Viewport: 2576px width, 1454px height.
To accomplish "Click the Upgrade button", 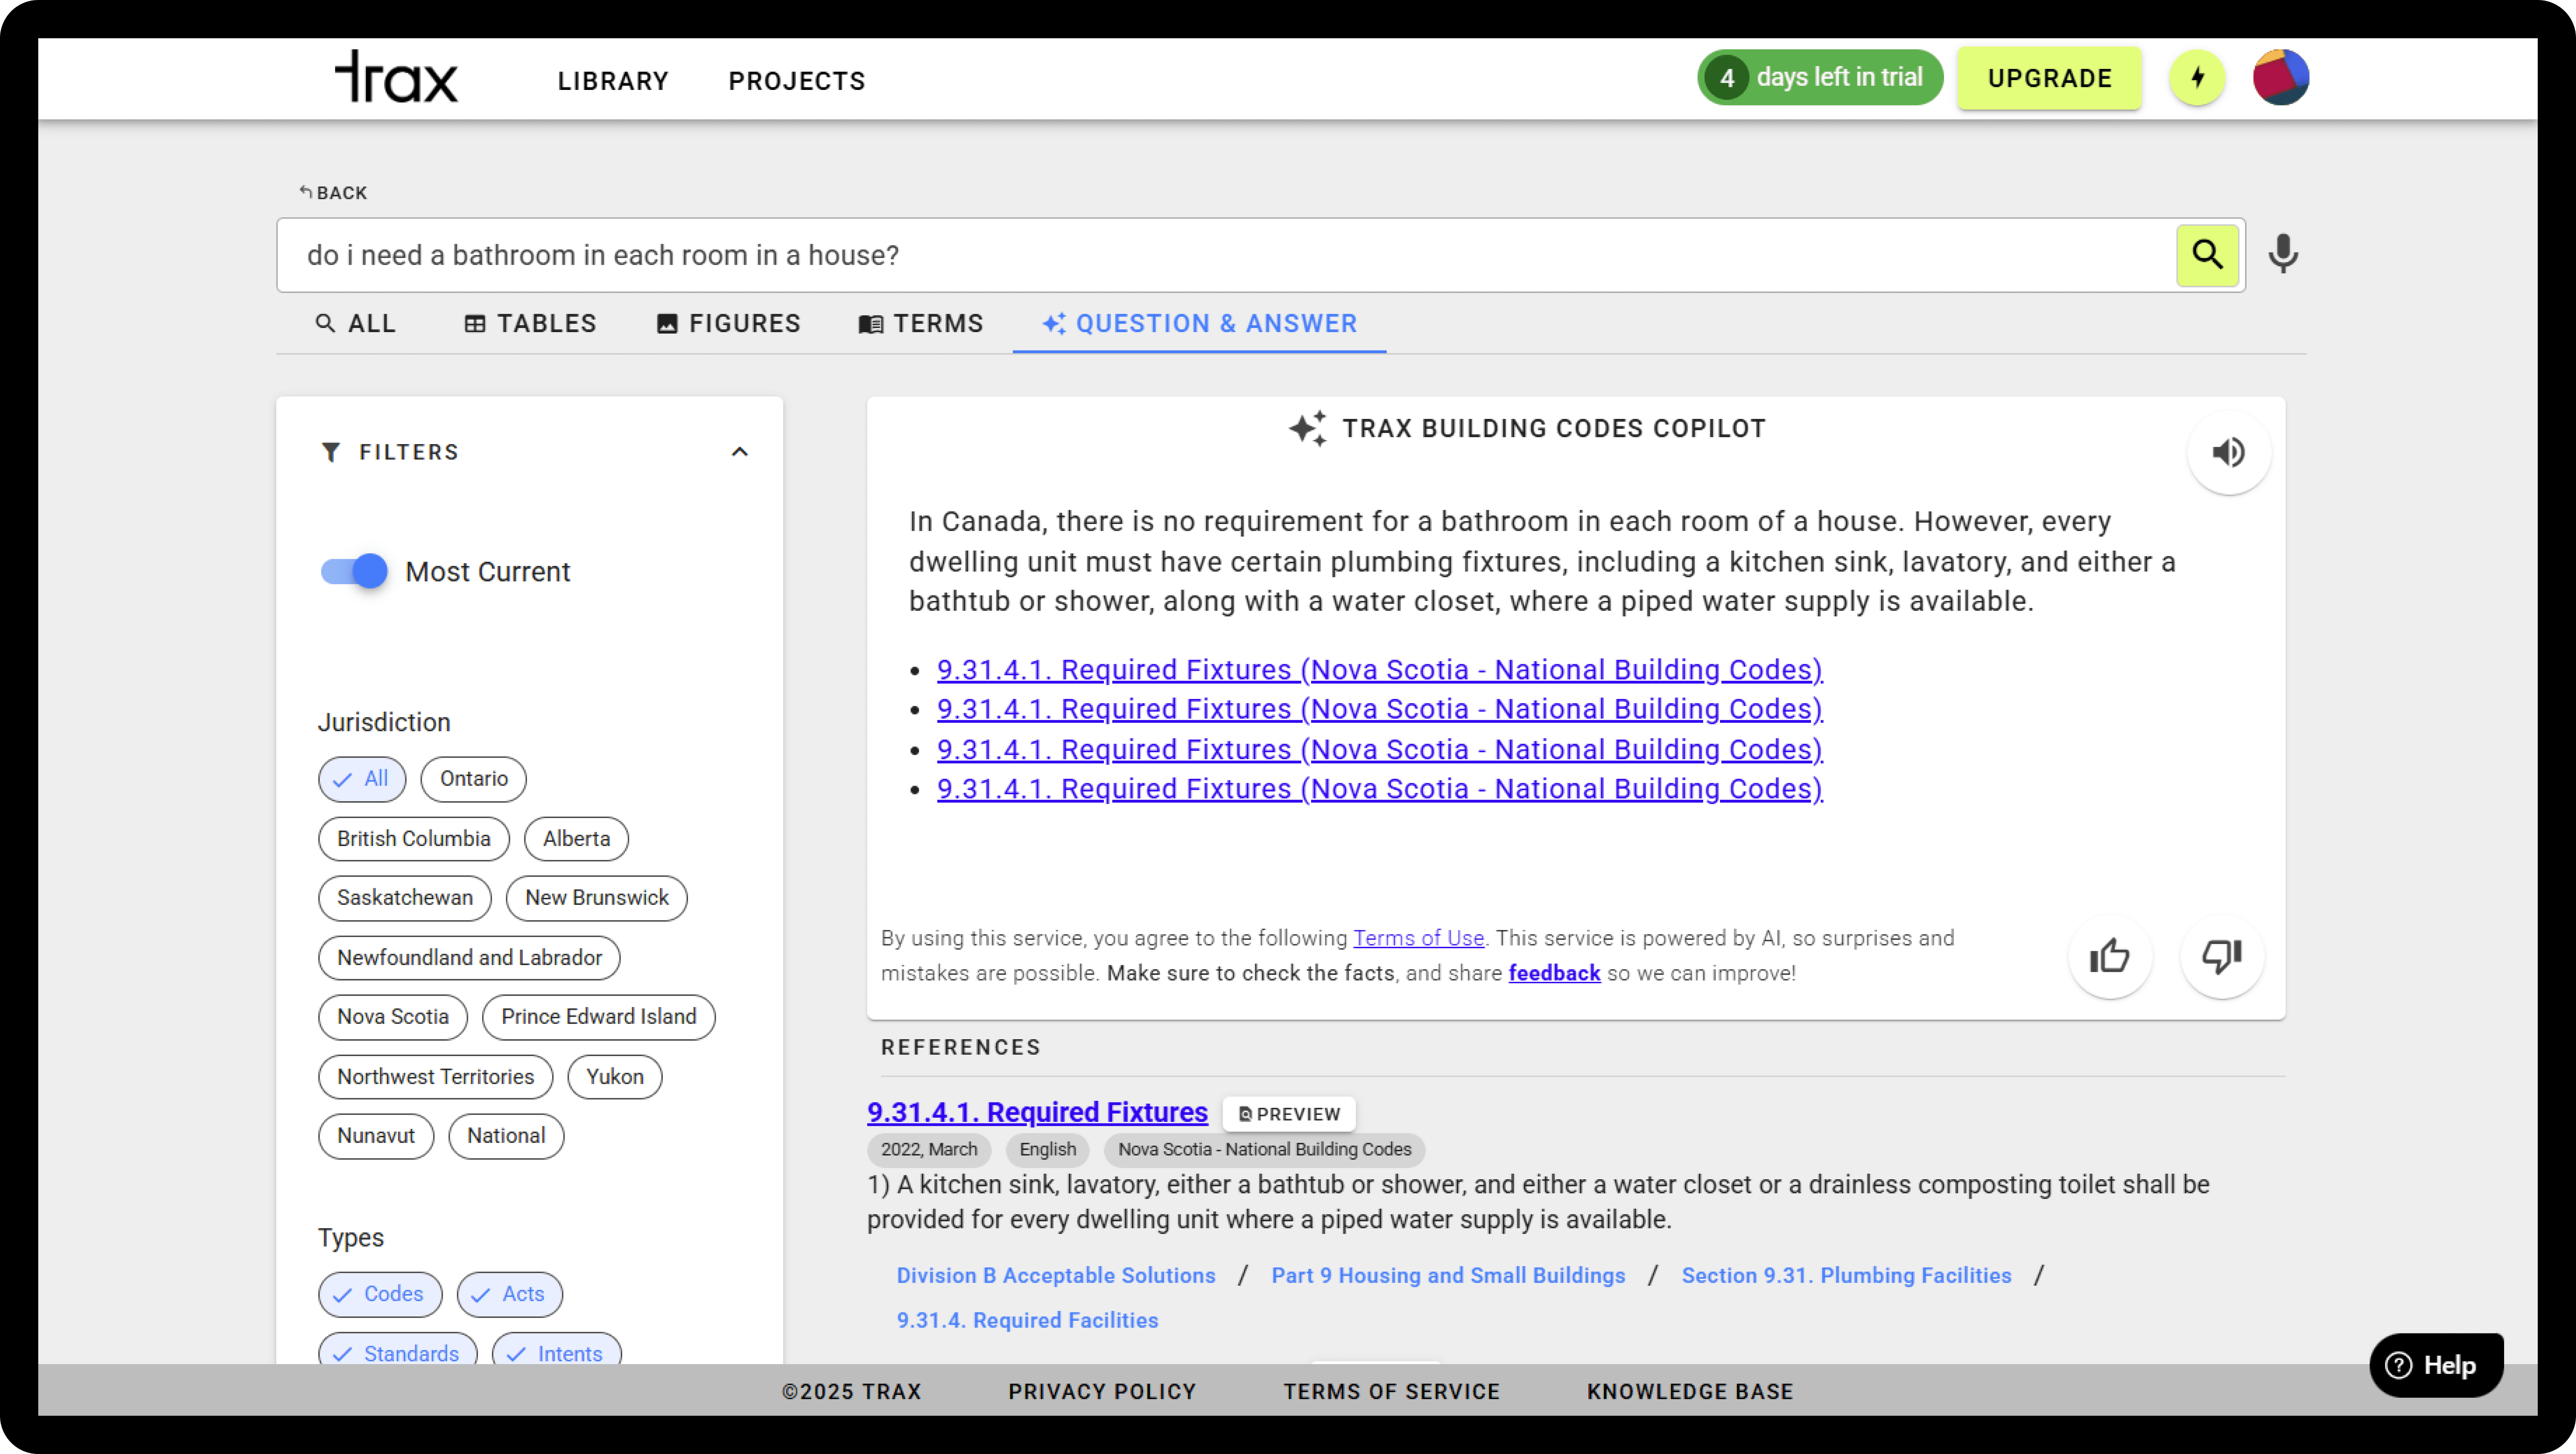I will 2049,78.
